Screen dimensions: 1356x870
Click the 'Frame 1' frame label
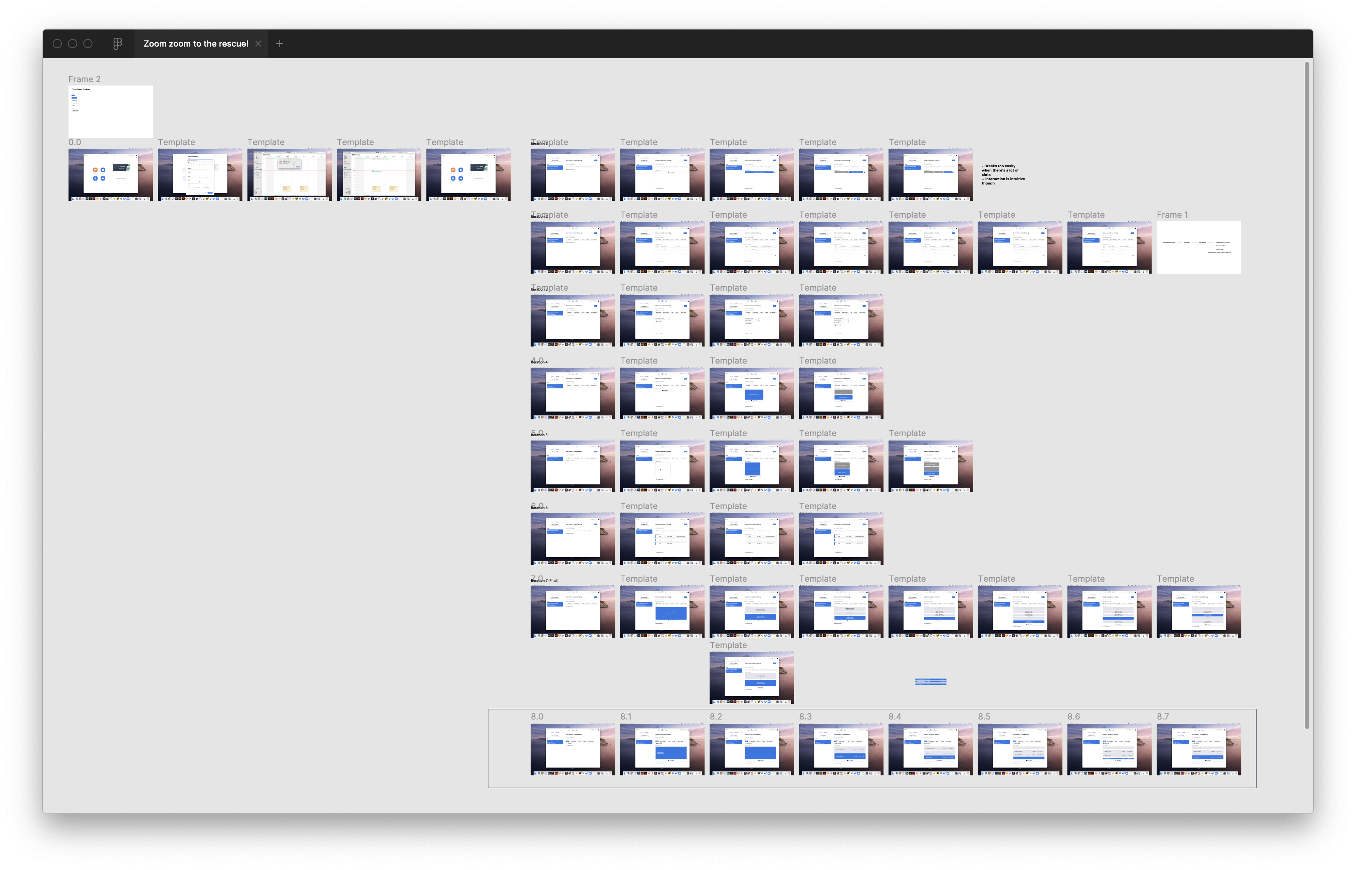point(1172,215)
